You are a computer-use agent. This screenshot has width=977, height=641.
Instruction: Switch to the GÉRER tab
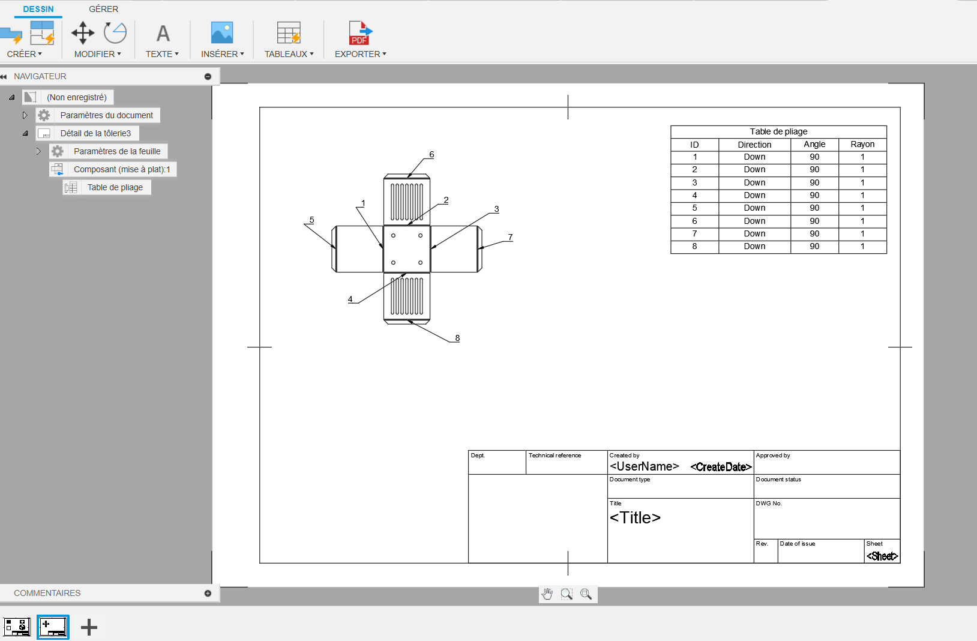coord(103,9)
